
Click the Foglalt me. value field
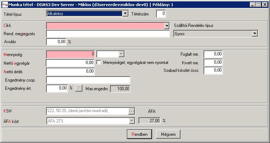tap(213, 54)
